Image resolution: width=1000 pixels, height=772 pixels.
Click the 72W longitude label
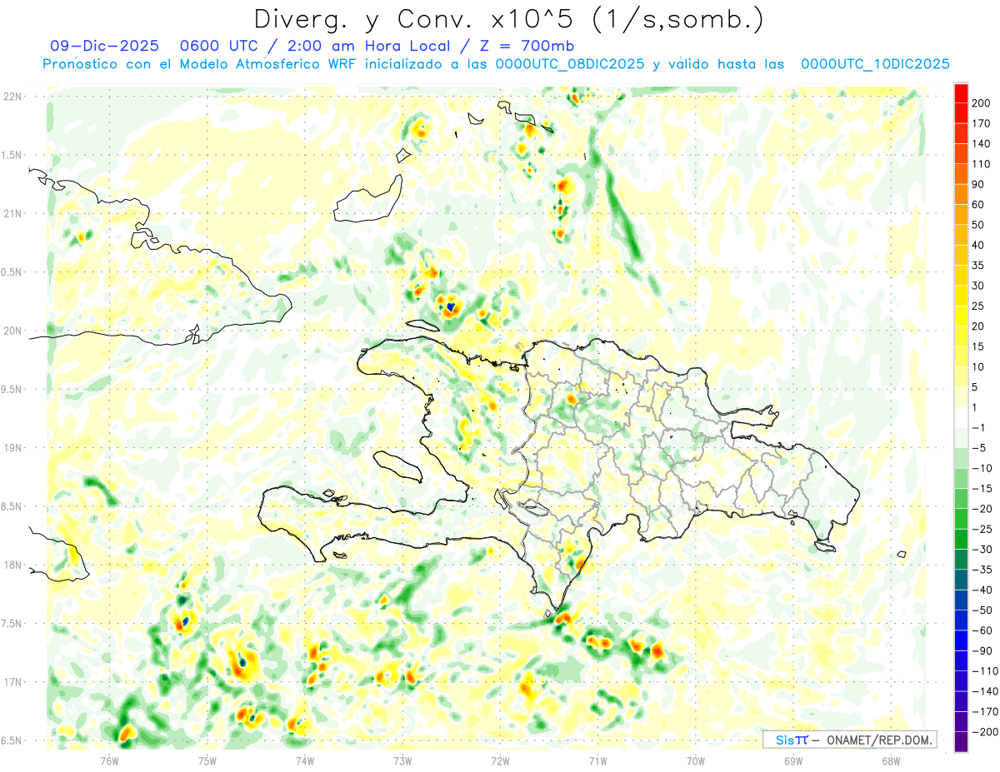(500, 760)
